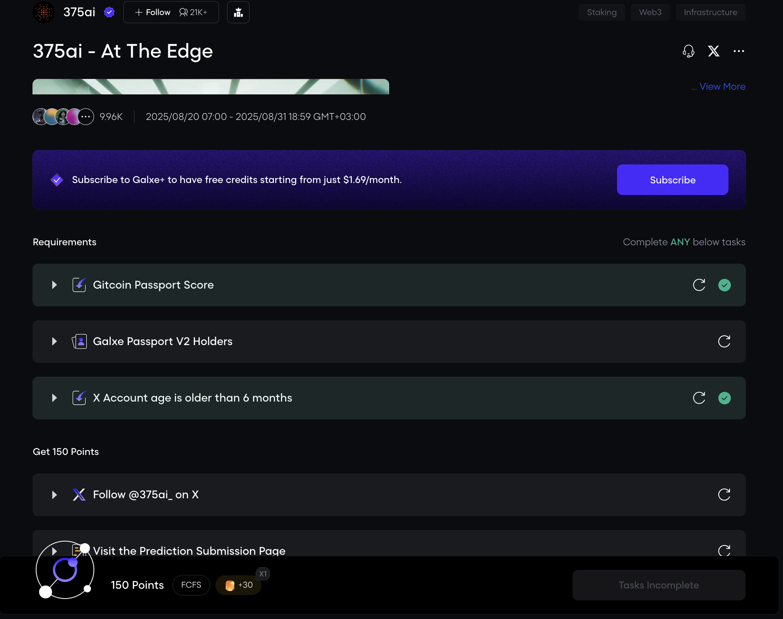The height and width of the screenshot is (619, 783).
Task: Open the three-dots more options menu
Action: point(739,51)
